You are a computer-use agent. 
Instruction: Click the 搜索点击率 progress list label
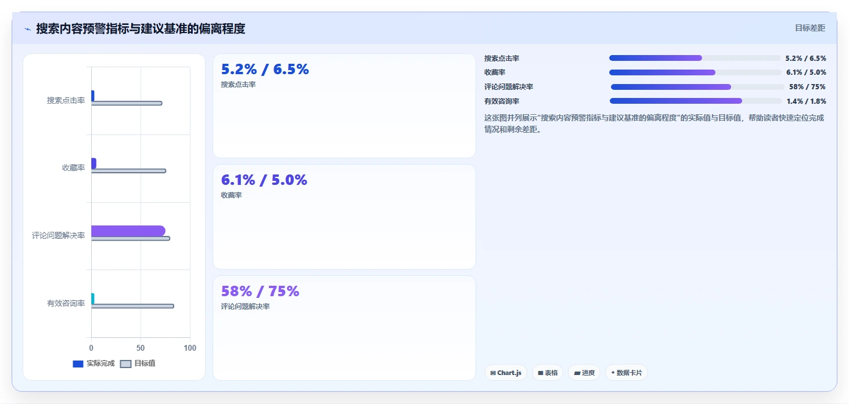click(x=502, y=58)
